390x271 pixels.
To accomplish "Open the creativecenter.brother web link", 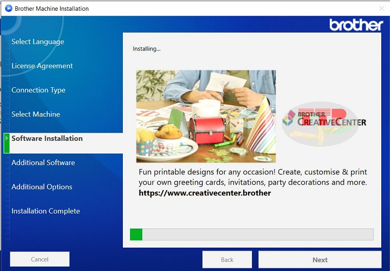I will tap(205, 193).
